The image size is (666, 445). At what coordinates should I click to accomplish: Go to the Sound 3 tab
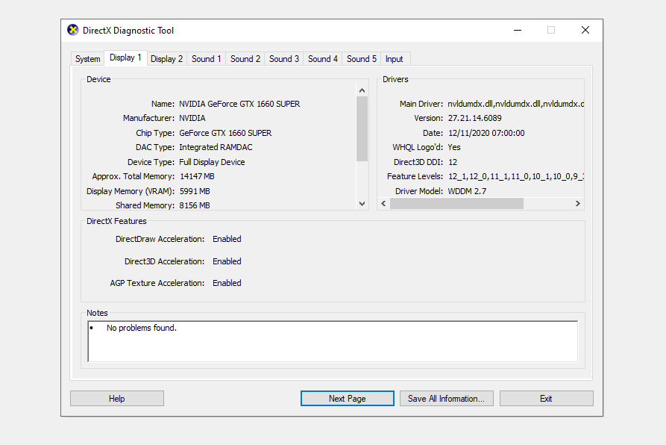(x=284, y=59)
